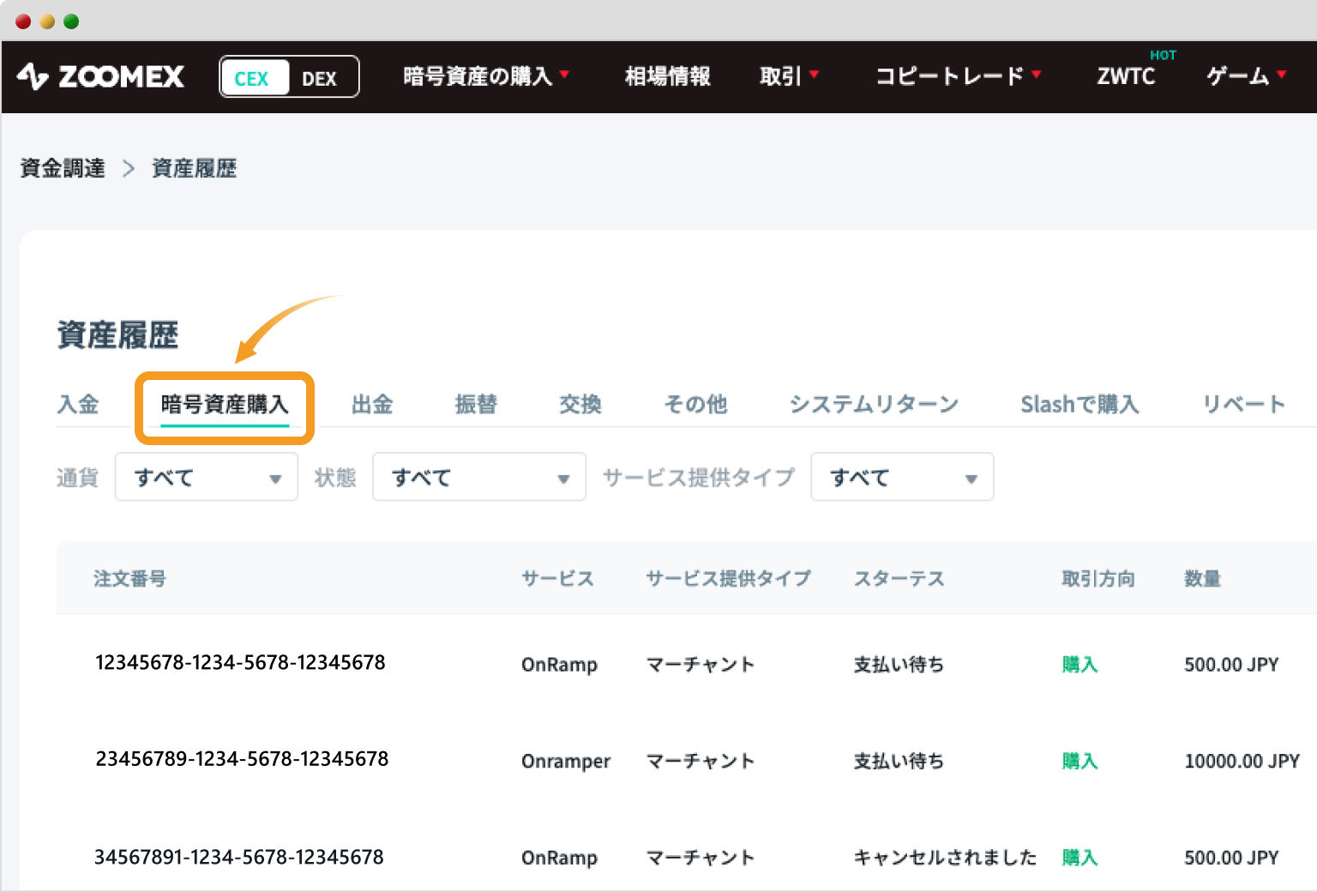Open the 状態 filter dropdown
Image resolution: width=1317 pixels, height=892 pixels.
click(x=479, y=477)
